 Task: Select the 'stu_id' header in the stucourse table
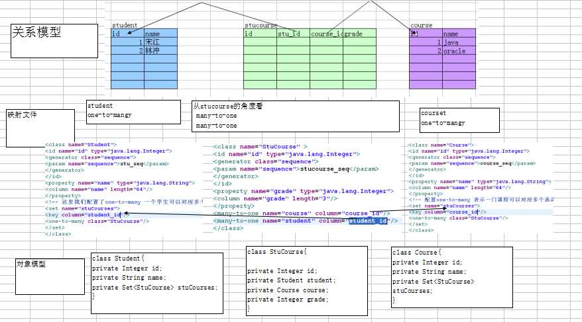(293, 33)
